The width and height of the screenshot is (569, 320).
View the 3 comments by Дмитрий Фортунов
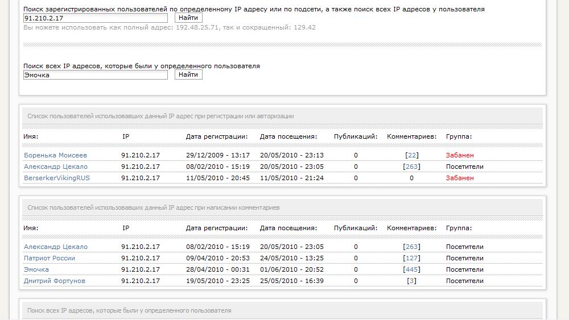(412, 281)
